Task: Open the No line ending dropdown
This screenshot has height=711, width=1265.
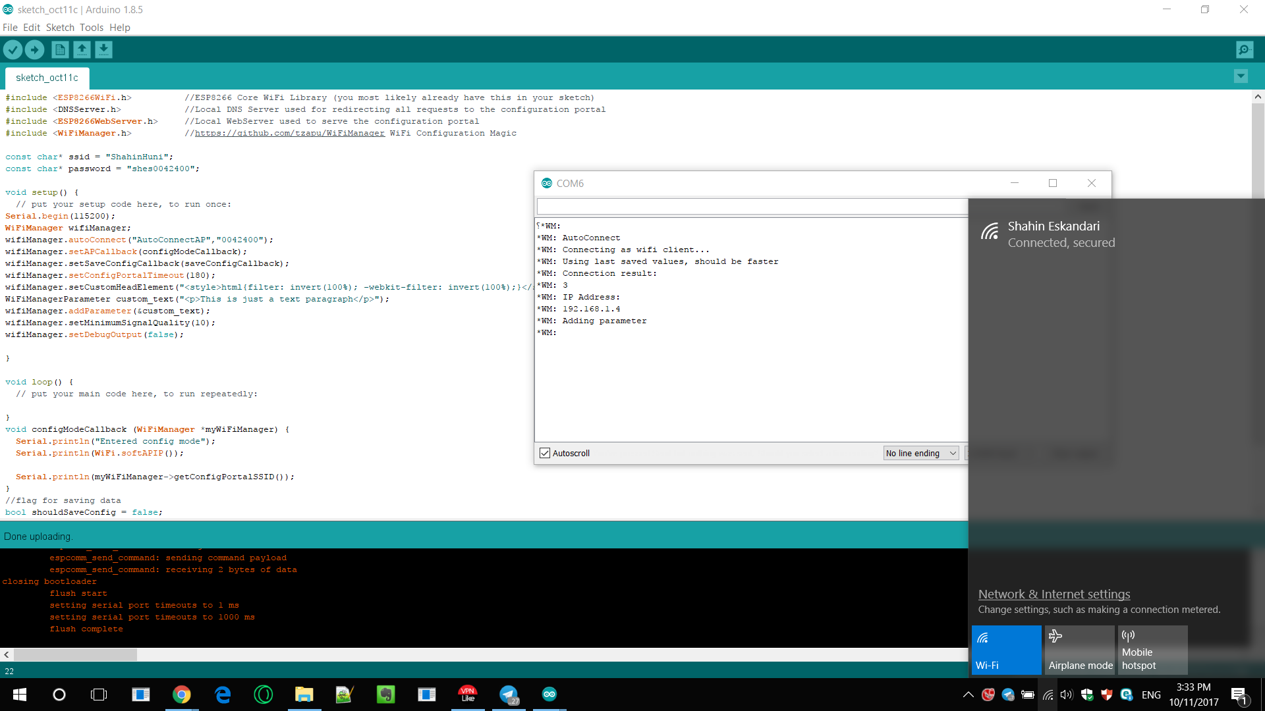Action: pos(920,453)
